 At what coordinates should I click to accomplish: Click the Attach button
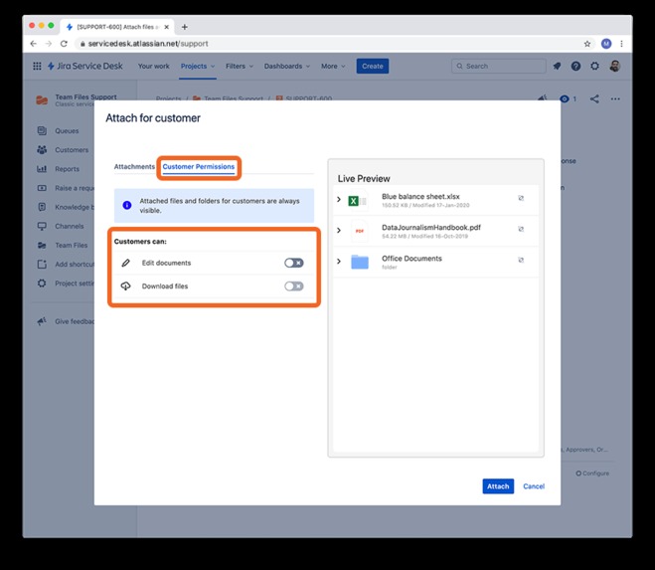point(498,486)
